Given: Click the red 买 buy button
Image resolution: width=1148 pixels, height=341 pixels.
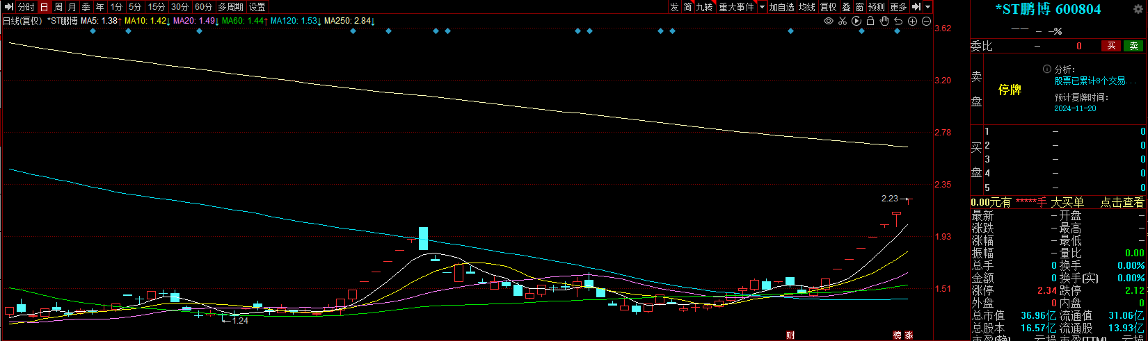Looking at the screenshot, I should pyautogui.click(x=1111, y=46).
